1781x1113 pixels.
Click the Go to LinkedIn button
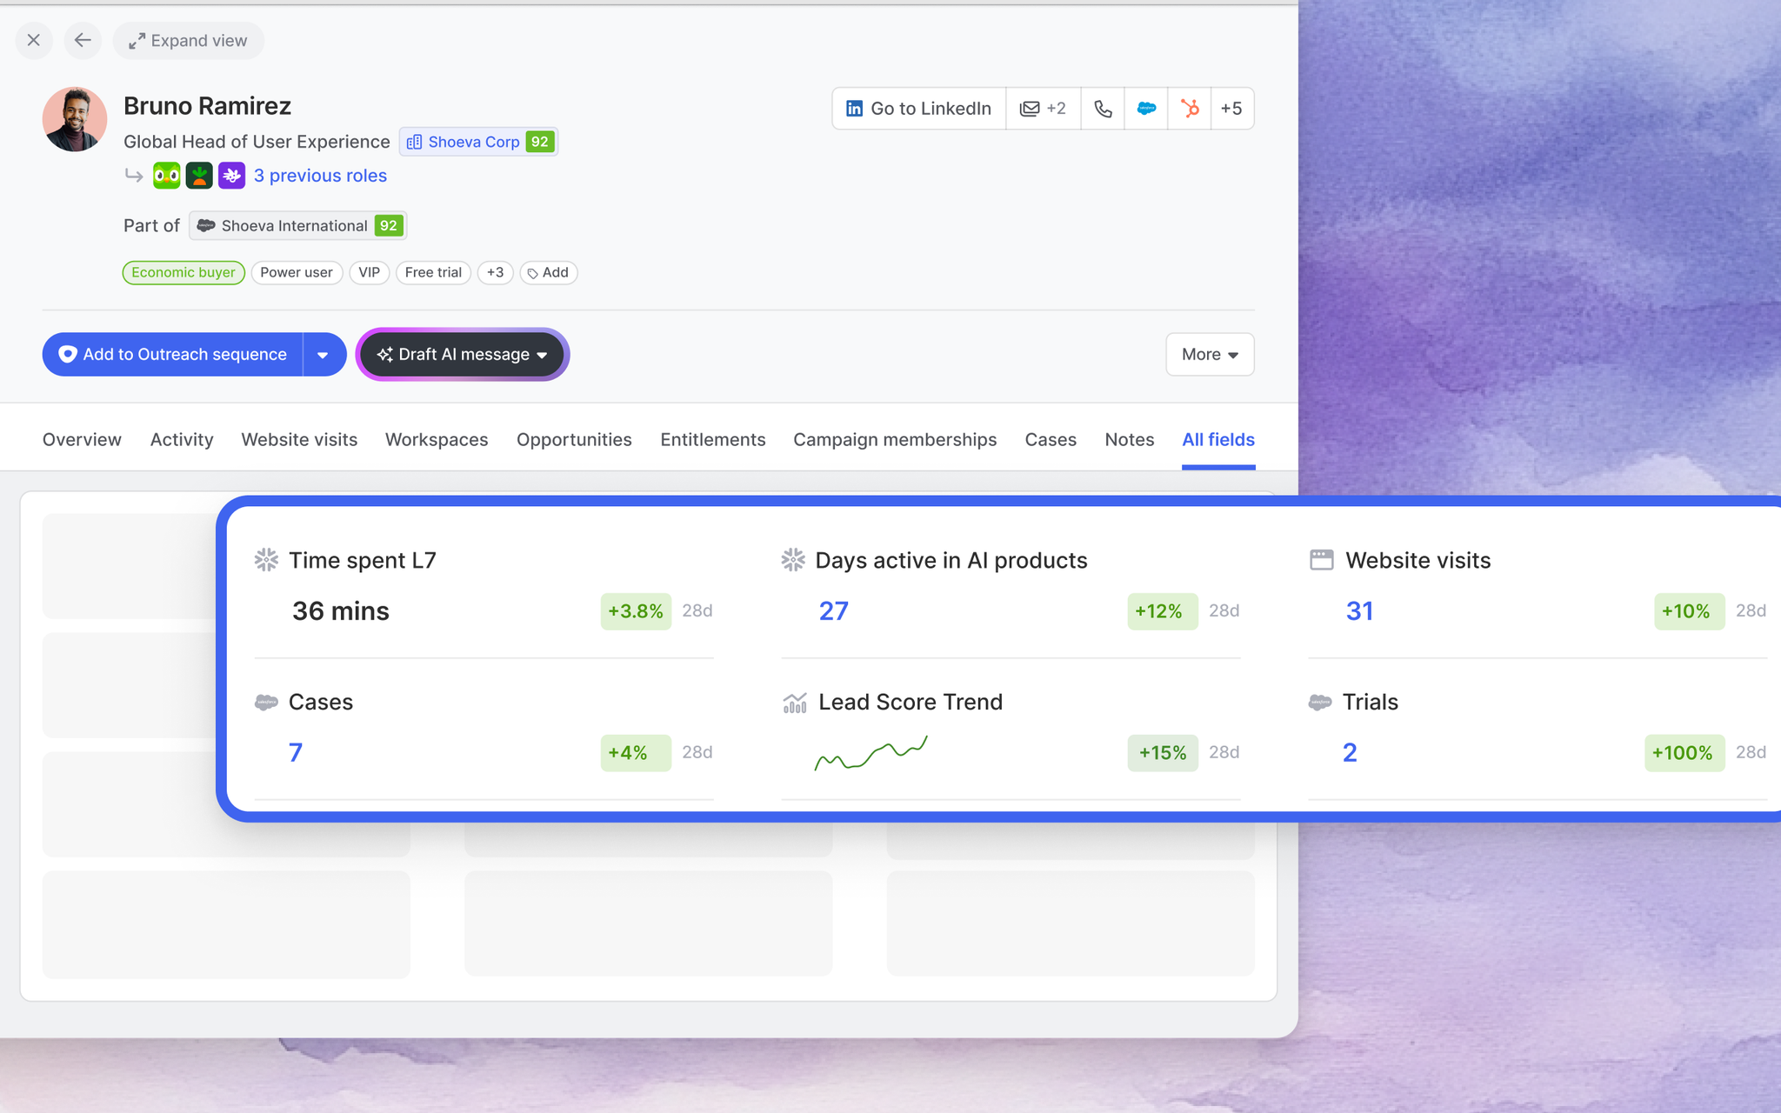point(919,109)
